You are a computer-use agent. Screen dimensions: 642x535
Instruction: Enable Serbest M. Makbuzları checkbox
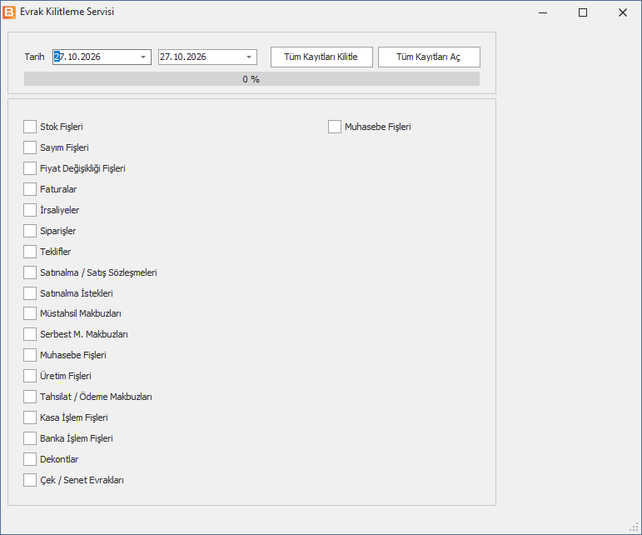tap(30, 334)
